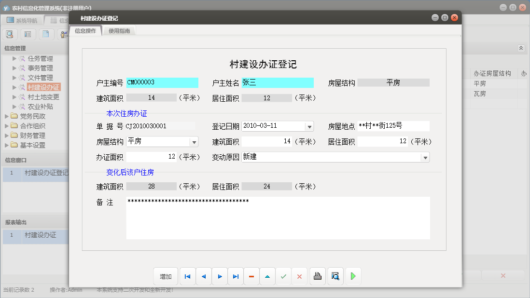Screen dimensions: 530x298
Task: Click inside the 户主编号 input field
Action: [x=162, y=82]
